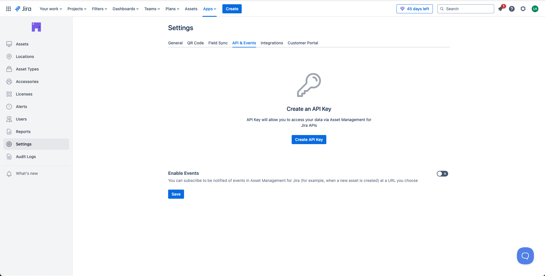
Task: Expand the Projects dropdown menu
Action: point(77,9)
